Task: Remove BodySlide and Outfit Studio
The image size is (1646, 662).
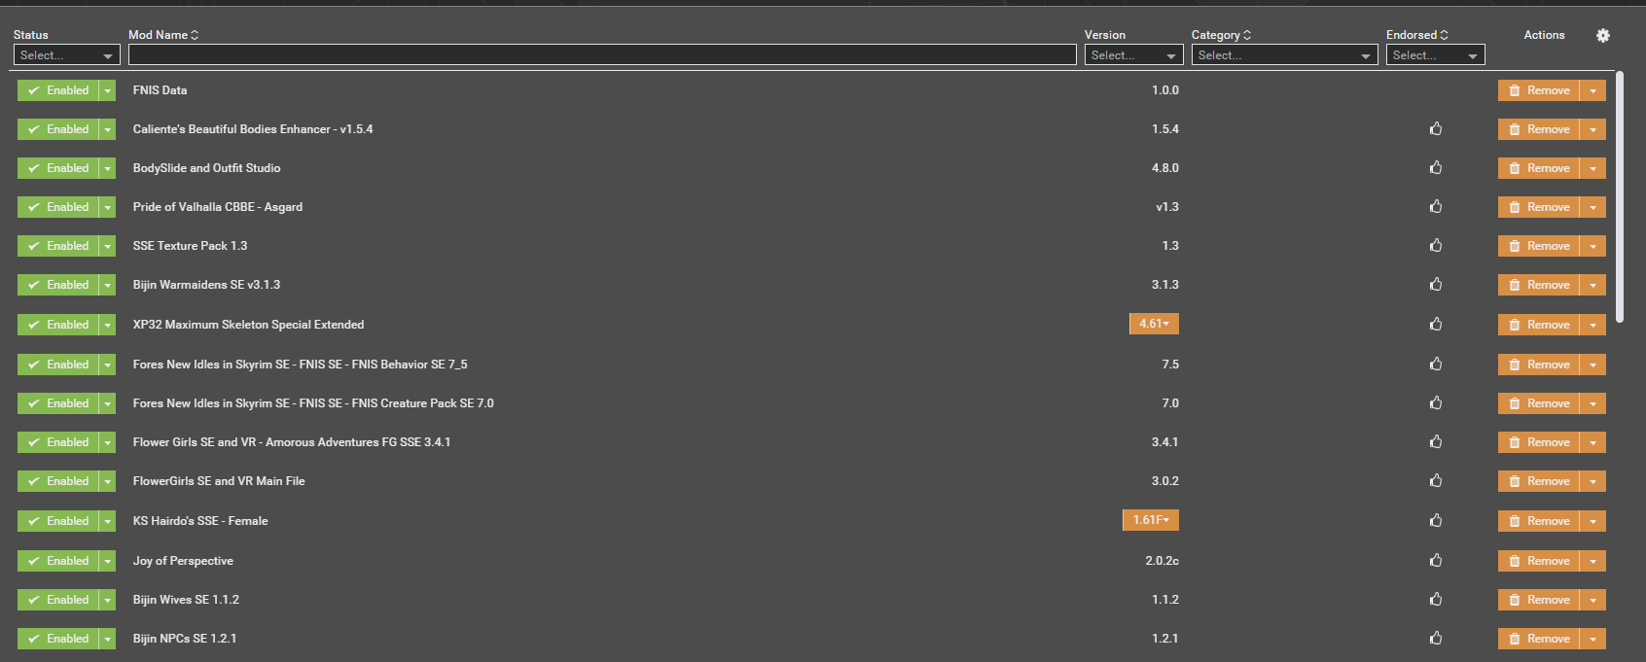Action: 1538,168
